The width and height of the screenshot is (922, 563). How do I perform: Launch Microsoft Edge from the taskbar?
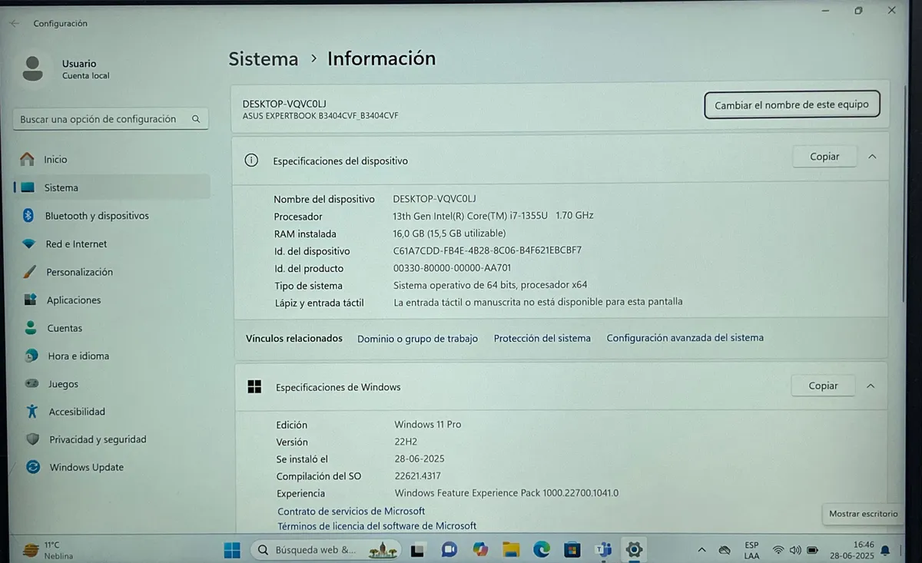[x=542, y=550]
